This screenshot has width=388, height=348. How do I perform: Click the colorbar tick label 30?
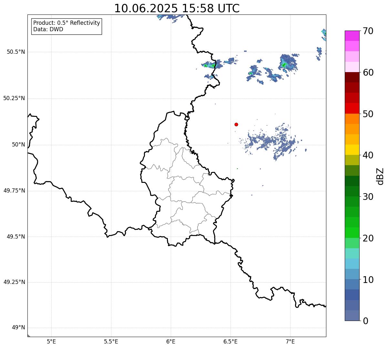point(368,197)
